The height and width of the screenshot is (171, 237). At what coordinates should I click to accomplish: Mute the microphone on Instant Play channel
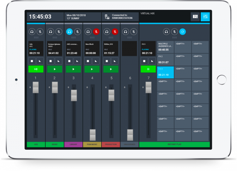pos(174,32)
